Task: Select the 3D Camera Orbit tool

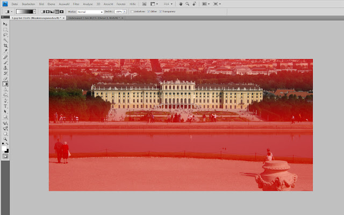Action: pyautogui.click(x=5, y=128)
